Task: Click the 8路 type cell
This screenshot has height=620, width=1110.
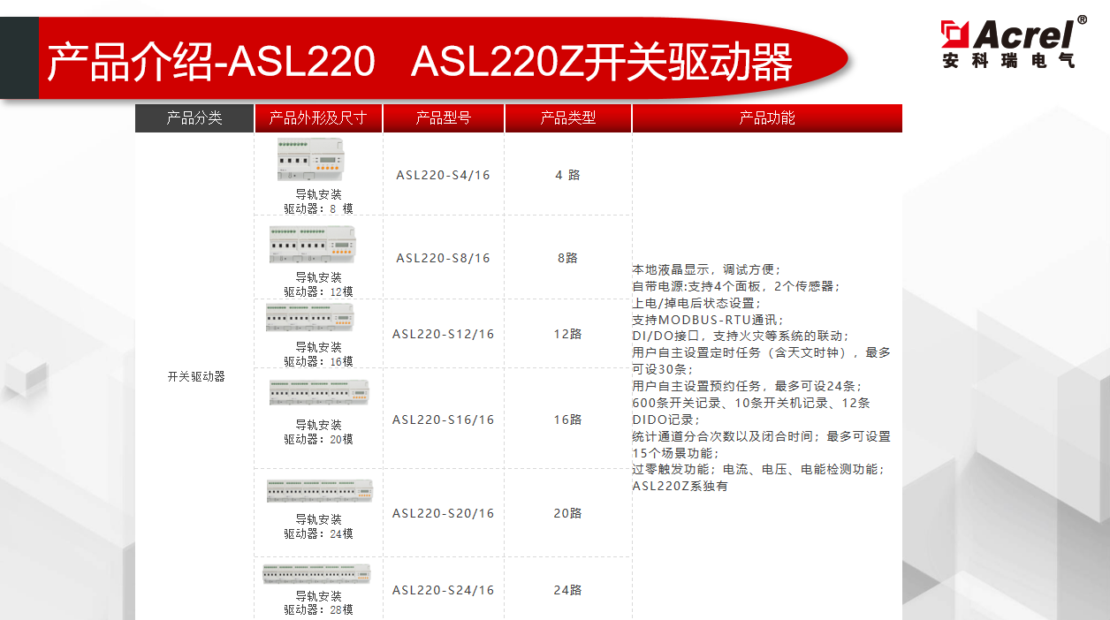Action: pyautogui.click(x=567, y=258)
